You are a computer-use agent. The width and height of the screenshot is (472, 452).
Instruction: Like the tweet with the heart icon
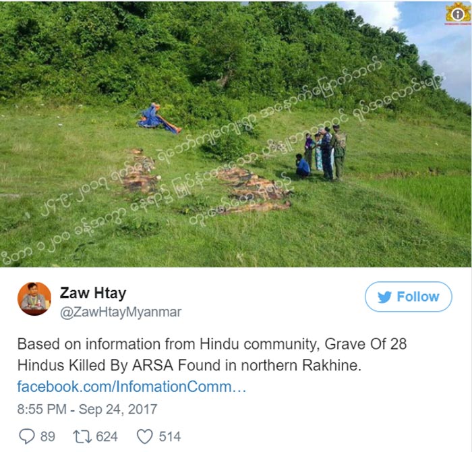click(145, 436)
